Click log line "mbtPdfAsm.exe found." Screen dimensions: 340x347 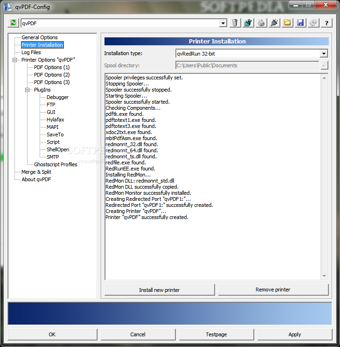tap(132, 138)
